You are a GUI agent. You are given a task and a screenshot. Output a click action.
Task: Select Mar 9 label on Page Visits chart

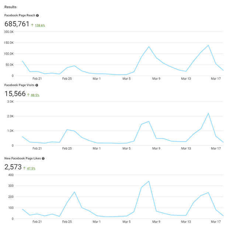156,148
